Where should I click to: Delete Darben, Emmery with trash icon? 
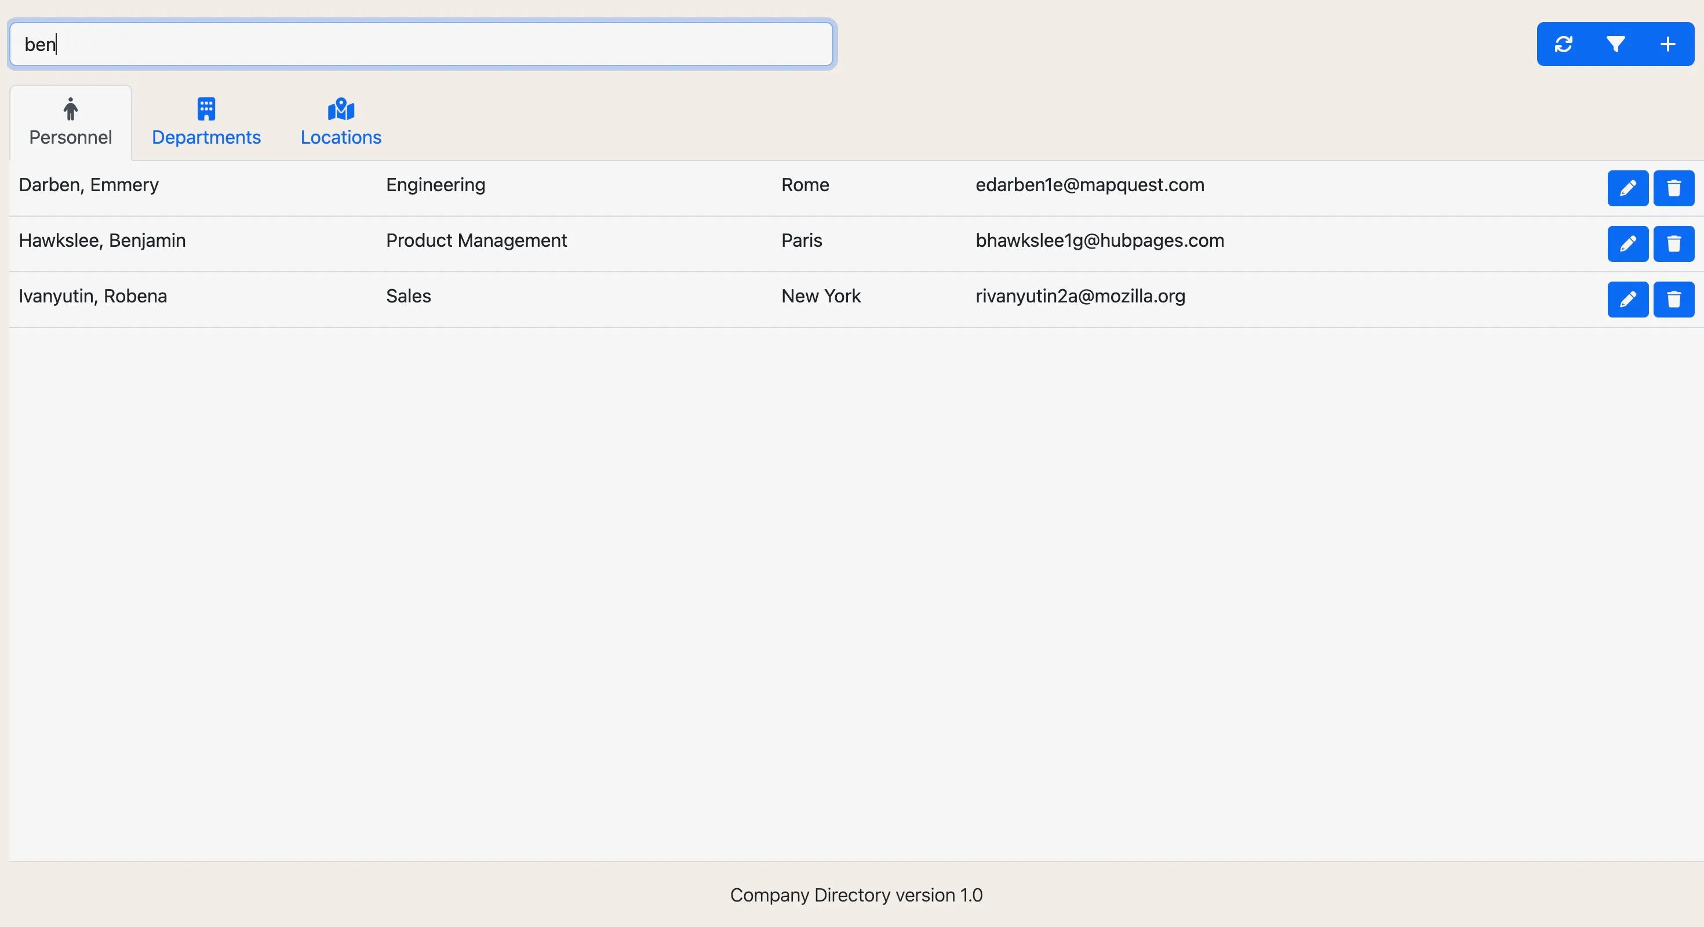coord(1674,188)
